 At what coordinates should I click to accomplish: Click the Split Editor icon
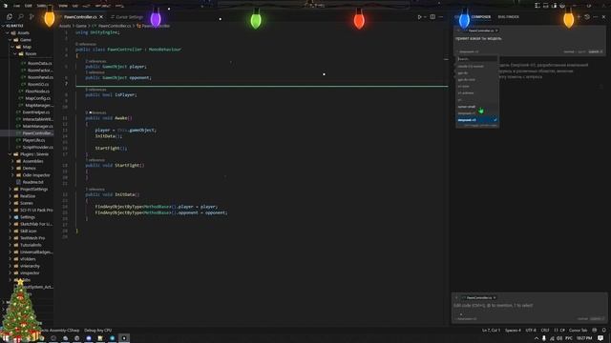coord(432,17)
